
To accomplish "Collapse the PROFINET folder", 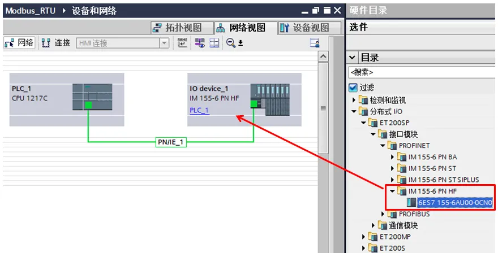I will (x=383, y=146).
